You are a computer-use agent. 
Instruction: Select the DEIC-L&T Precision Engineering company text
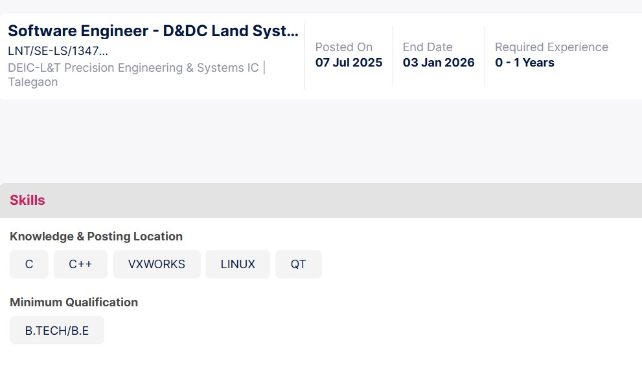tap(133, 68)
